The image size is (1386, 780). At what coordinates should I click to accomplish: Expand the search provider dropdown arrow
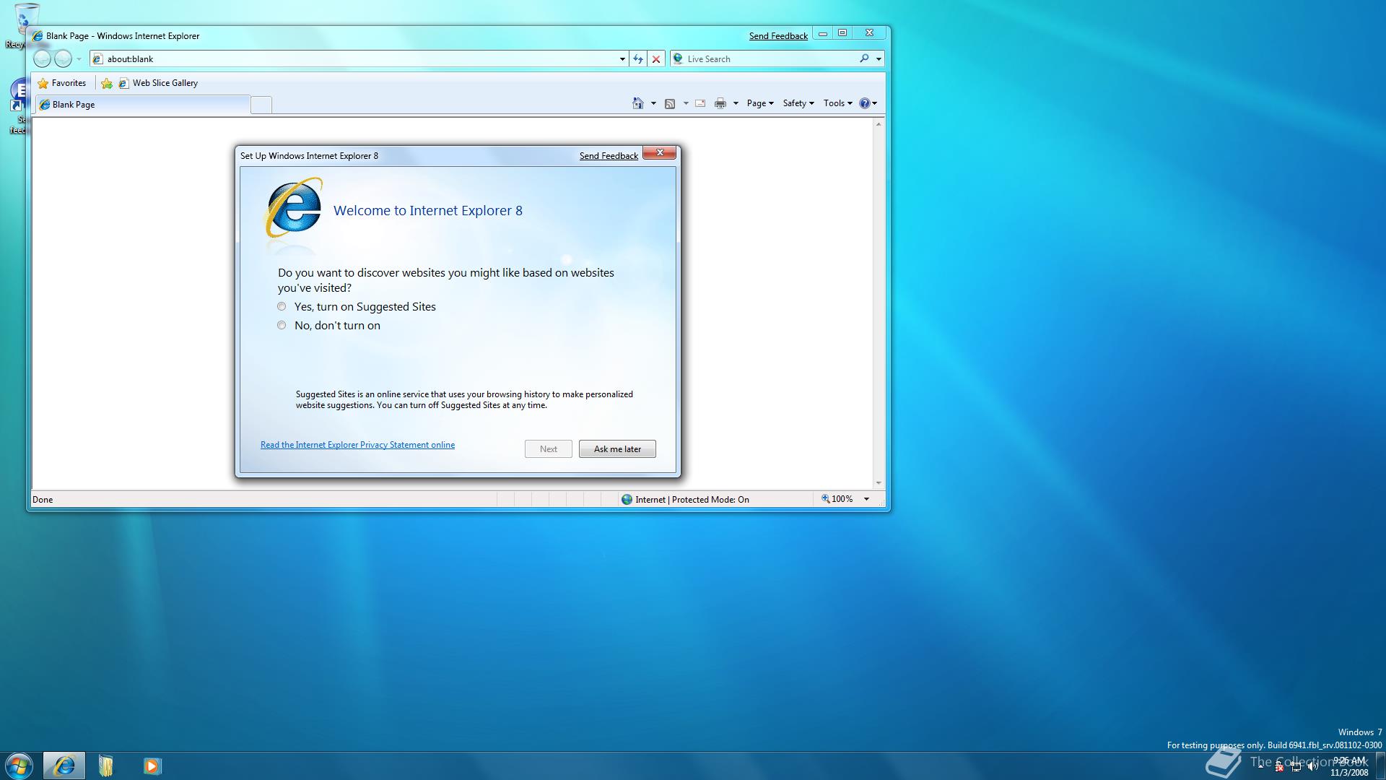879,59
